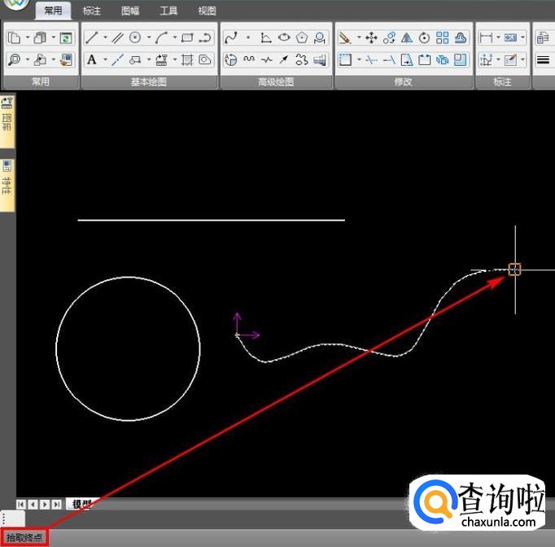
Task: Switch to the 标注 ribbon tab
Action: (92, 11)
